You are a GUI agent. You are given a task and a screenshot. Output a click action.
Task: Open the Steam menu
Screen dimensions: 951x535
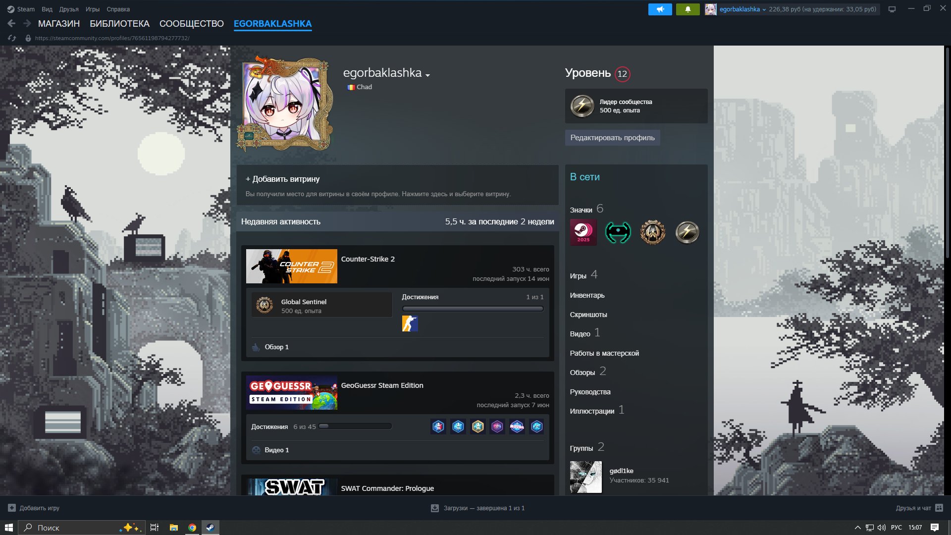point(26,9)
